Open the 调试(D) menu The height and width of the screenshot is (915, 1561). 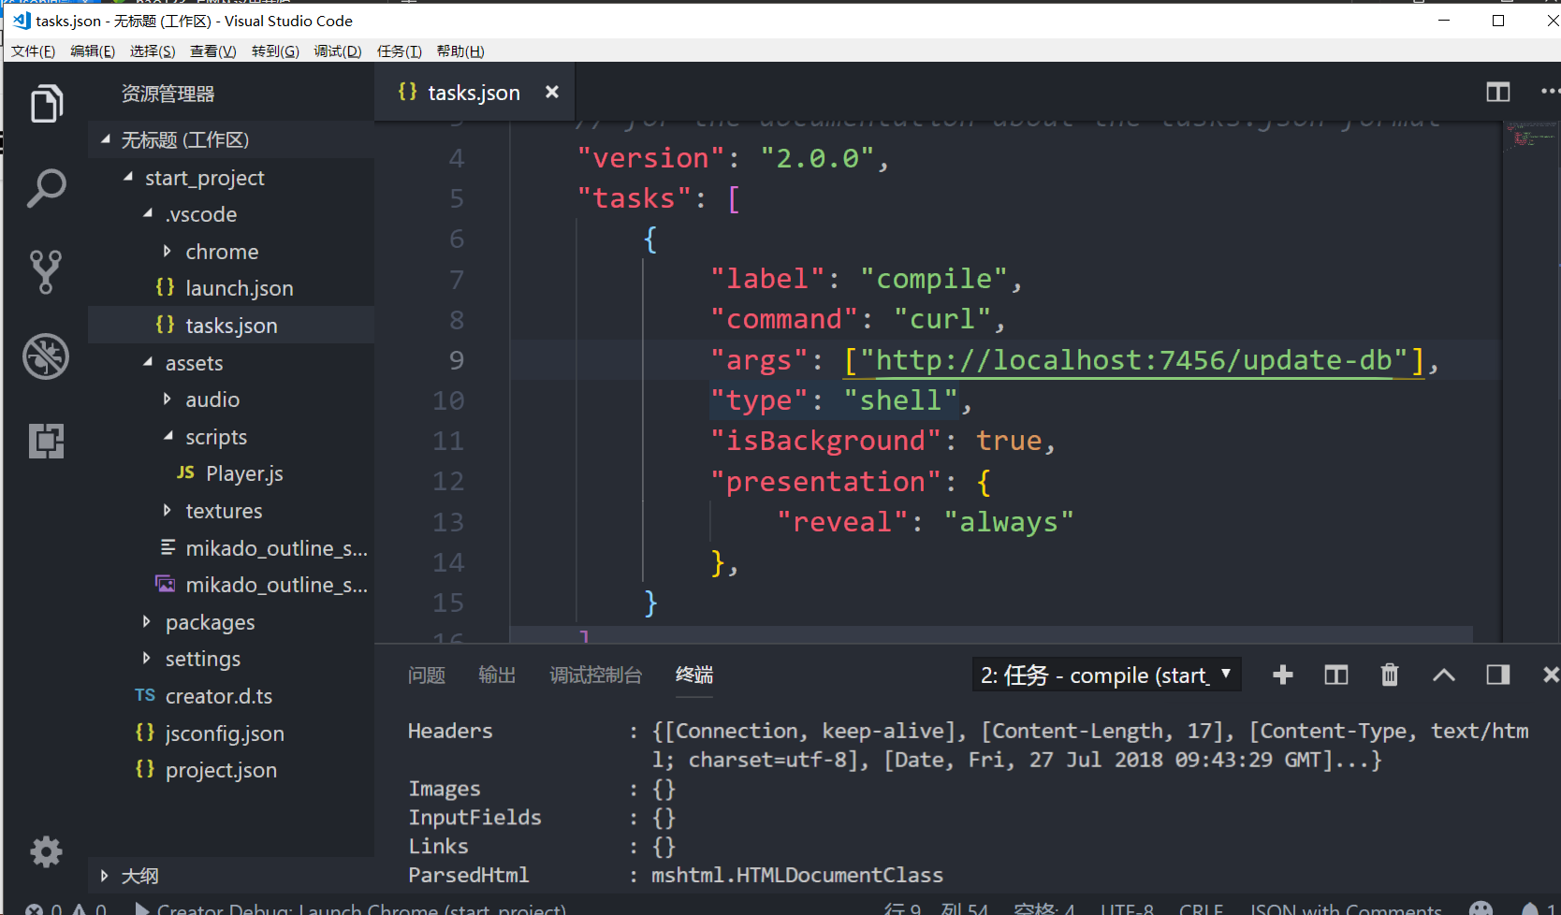[338, 51]
